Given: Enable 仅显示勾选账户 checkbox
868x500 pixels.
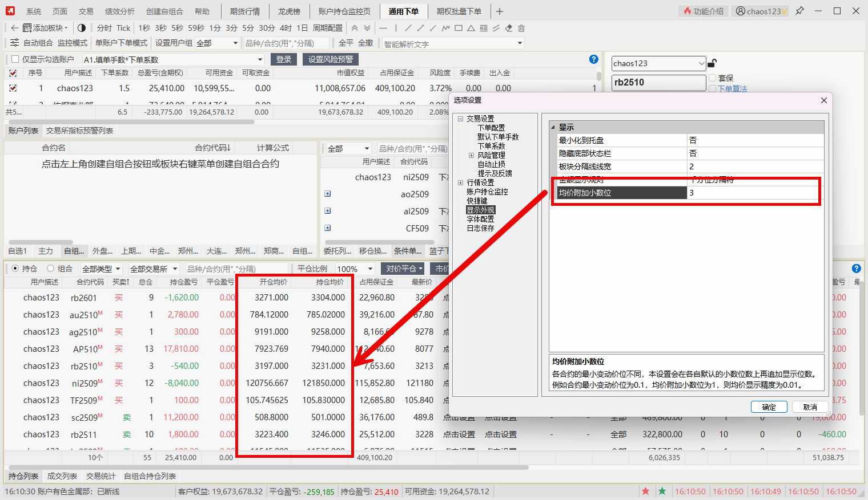Looking at the screenshot, I should (x=15, y=59).
